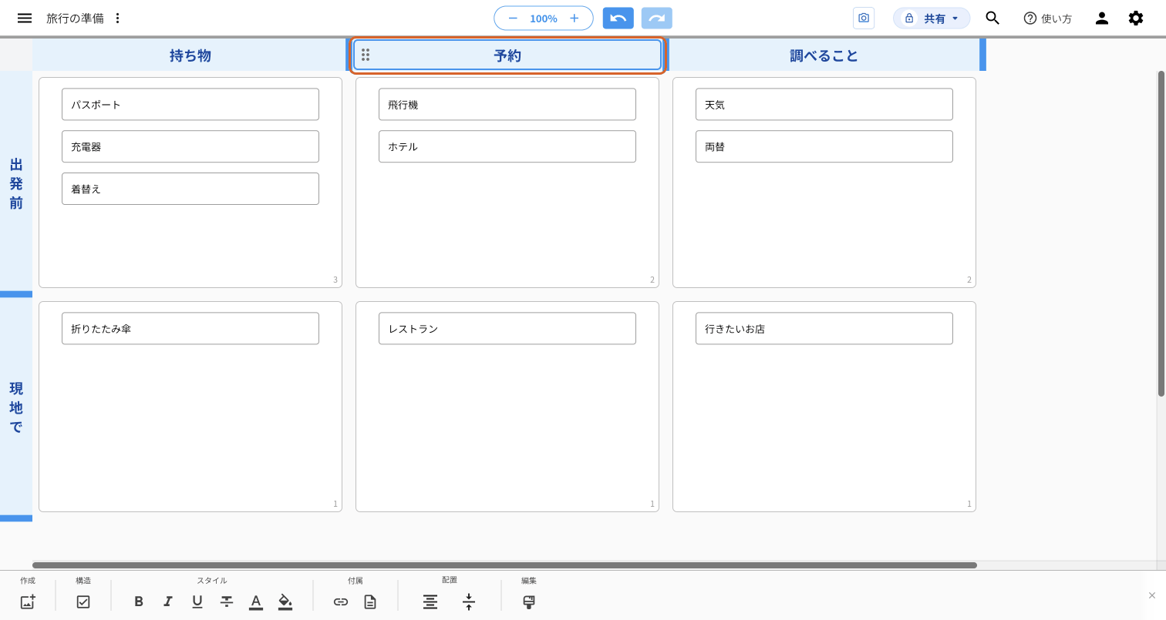Open settings with the gear icon

[x=1136, y=18]
